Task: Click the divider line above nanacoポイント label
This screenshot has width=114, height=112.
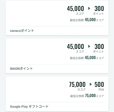Action: click(57, 26)
